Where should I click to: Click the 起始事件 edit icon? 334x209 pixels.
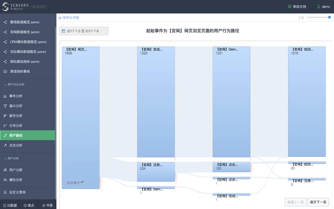[82, 182]
